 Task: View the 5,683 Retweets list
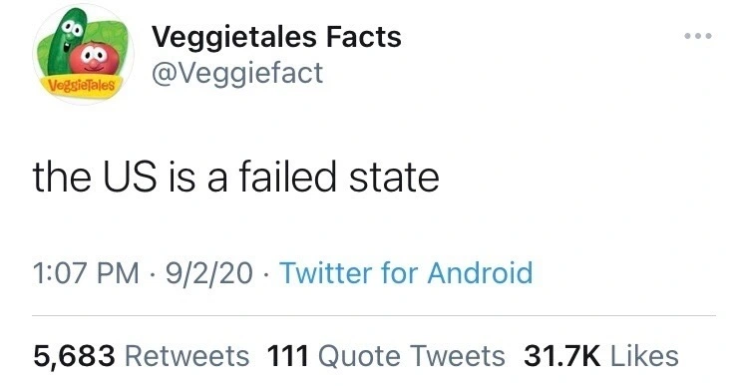point(141,355)
